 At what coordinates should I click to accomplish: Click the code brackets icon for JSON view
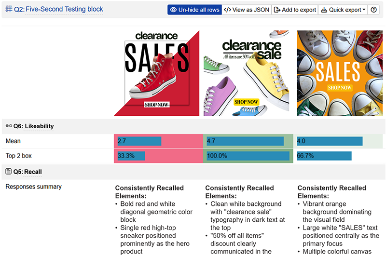click(228, 10)
